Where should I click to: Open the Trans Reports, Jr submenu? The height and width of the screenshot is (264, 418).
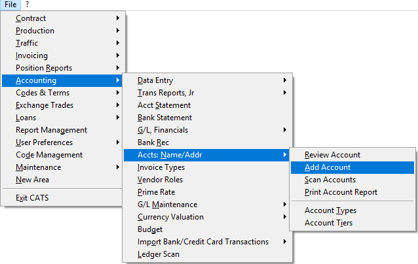[x=207, y=93]
